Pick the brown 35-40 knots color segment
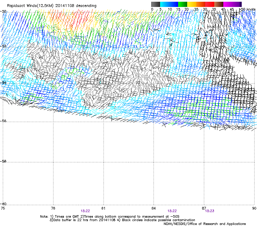This screenshot has height=226, width=257. [219, 4]
